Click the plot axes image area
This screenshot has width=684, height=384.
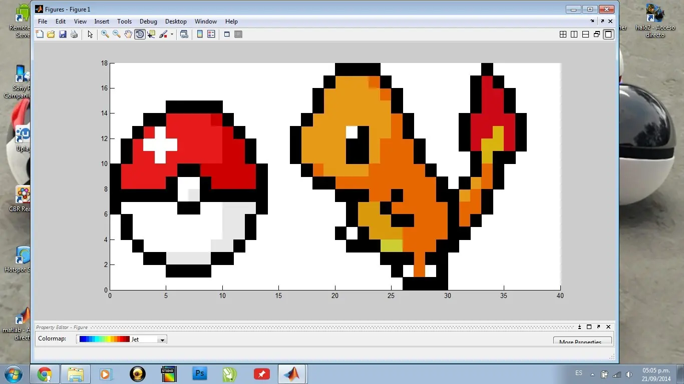tap(335, 176)
